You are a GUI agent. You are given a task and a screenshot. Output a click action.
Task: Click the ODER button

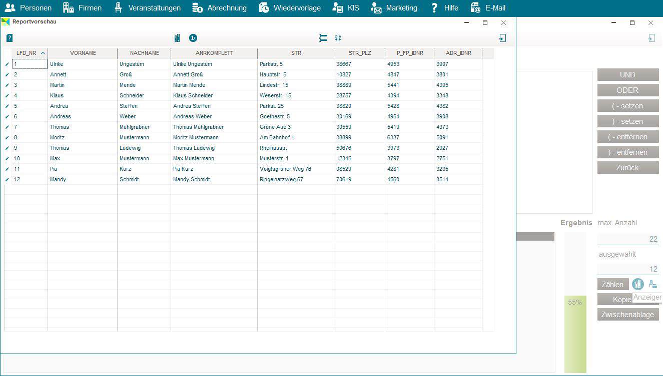click(x=628, y=90)
